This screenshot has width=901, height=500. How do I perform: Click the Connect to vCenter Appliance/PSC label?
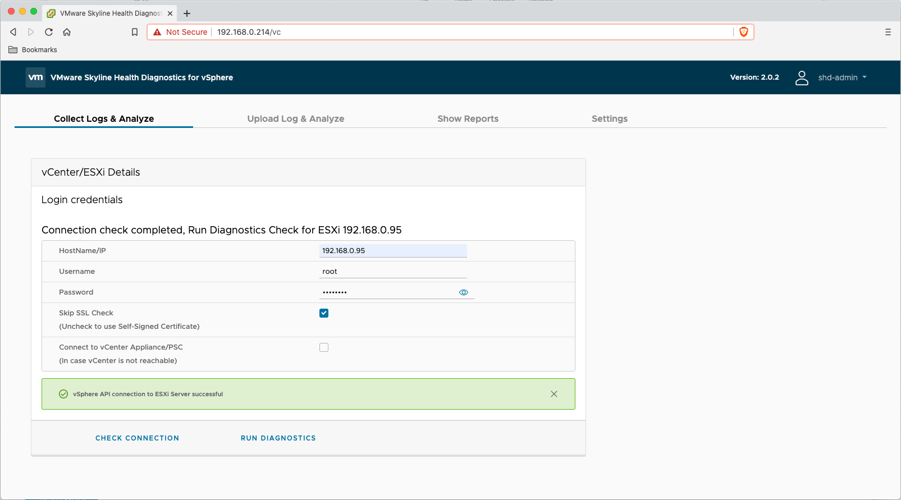point(121,347)
